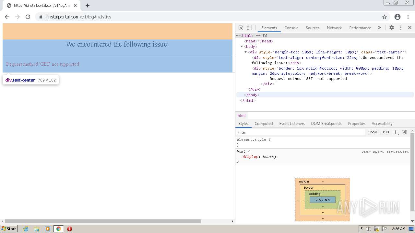Click the padding label in box model
The width and height of the screenshot is (415, 233).
(314, 194)
